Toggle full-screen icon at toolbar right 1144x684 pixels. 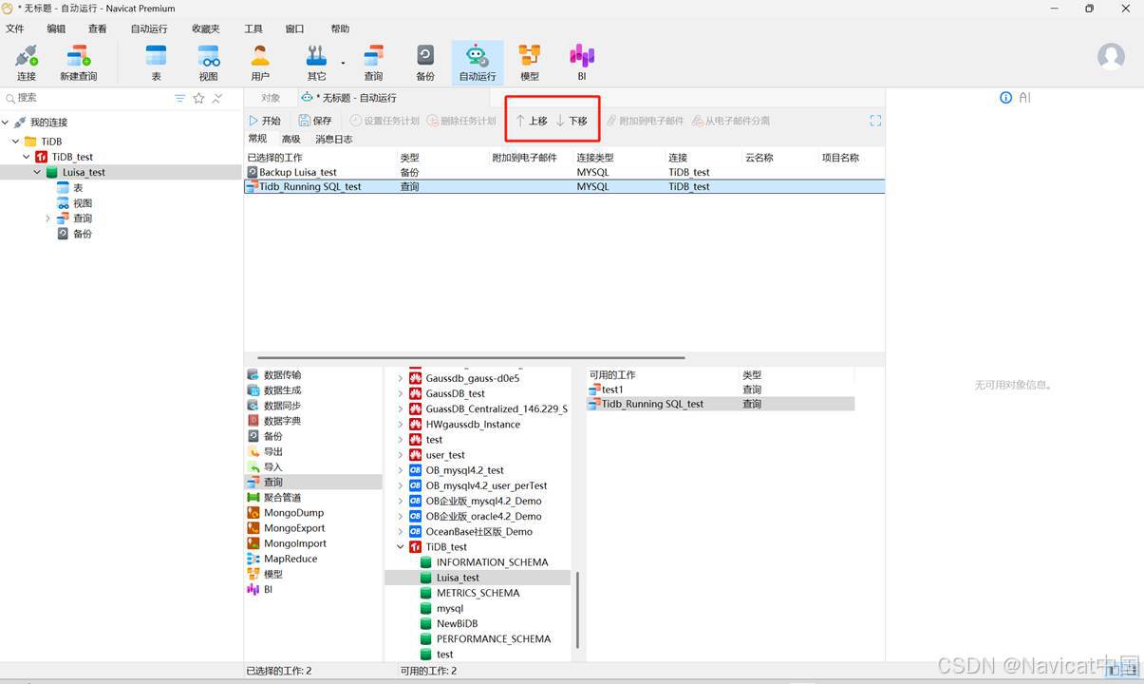pyautogui.click(x=875, y=121)
